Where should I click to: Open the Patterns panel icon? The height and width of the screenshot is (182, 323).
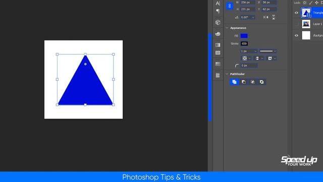[218, 64]
